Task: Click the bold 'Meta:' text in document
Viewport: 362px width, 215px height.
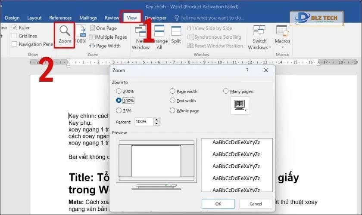Action: click(x=76, y=202)
